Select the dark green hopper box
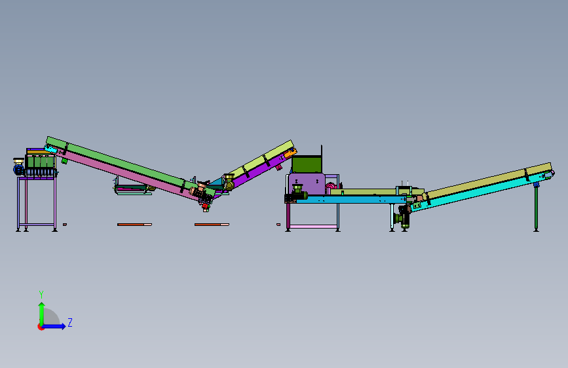Image resolution: width=568 pixels, height=368 pixels. pyautogui.click(x=307, y=165)
